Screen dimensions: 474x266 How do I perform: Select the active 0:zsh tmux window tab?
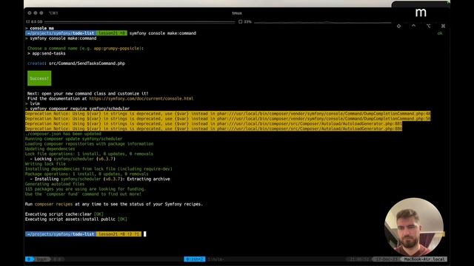[x=194, y=259]
